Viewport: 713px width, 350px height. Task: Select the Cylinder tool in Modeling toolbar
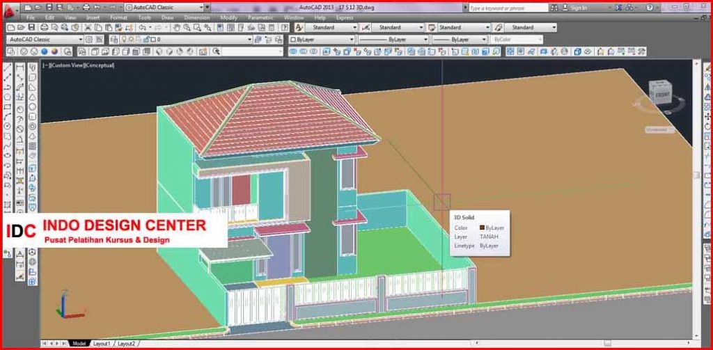point(33,116)
